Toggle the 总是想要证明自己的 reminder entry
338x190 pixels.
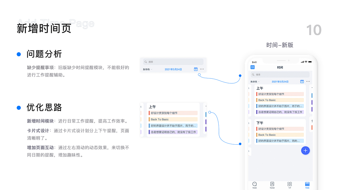[x=280, y=112]
